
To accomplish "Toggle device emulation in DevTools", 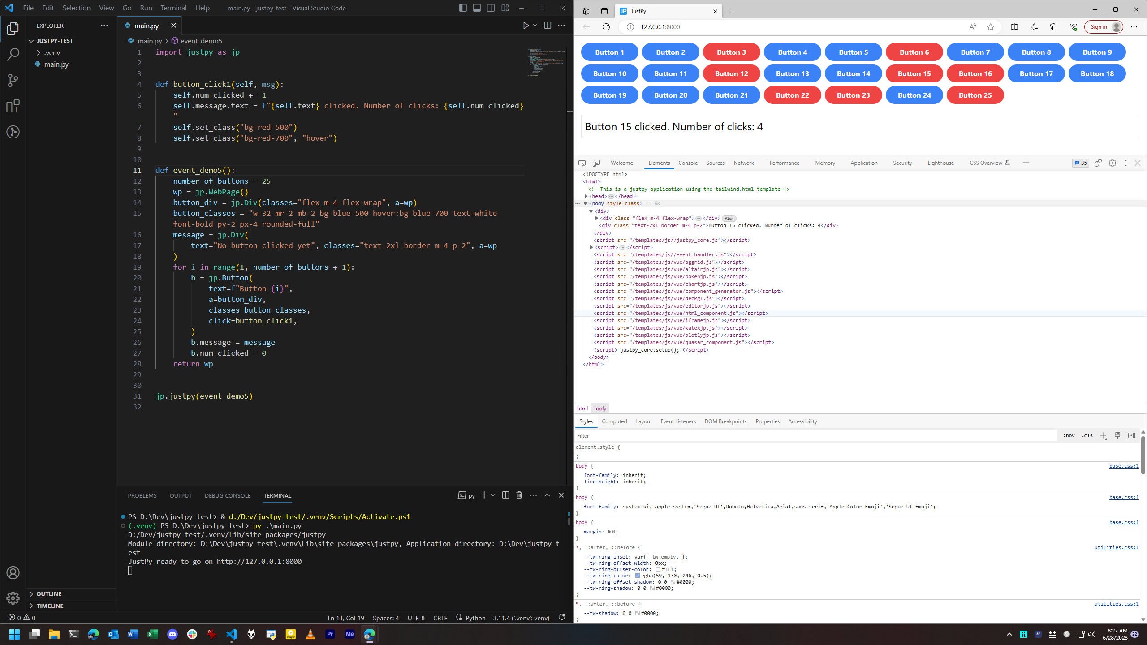I will point(596,163).
